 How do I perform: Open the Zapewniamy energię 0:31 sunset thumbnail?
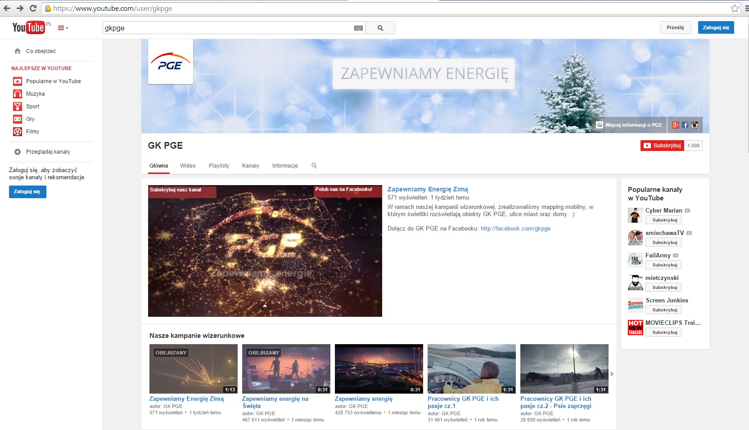379,369
